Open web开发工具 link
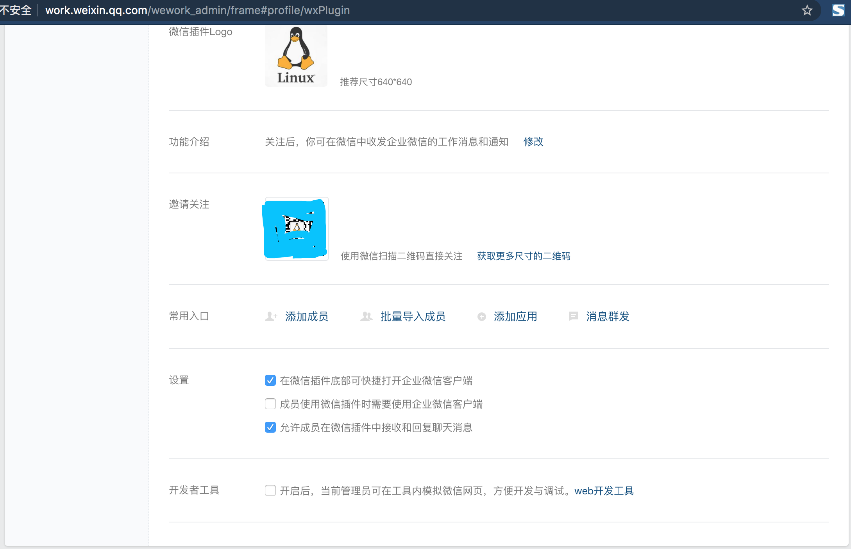 (604, 491)
